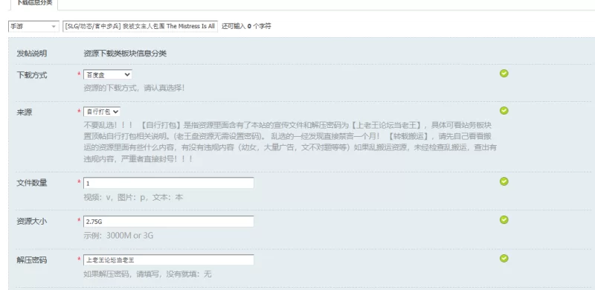Click the 资源大小 field showing 2.75G
Screen dimensions: 595x290
(169, 222)
